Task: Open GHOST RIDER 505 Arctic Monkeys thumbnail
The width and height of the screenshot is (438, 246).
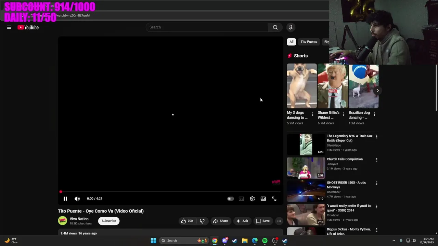Action: (x=306, y=191)
